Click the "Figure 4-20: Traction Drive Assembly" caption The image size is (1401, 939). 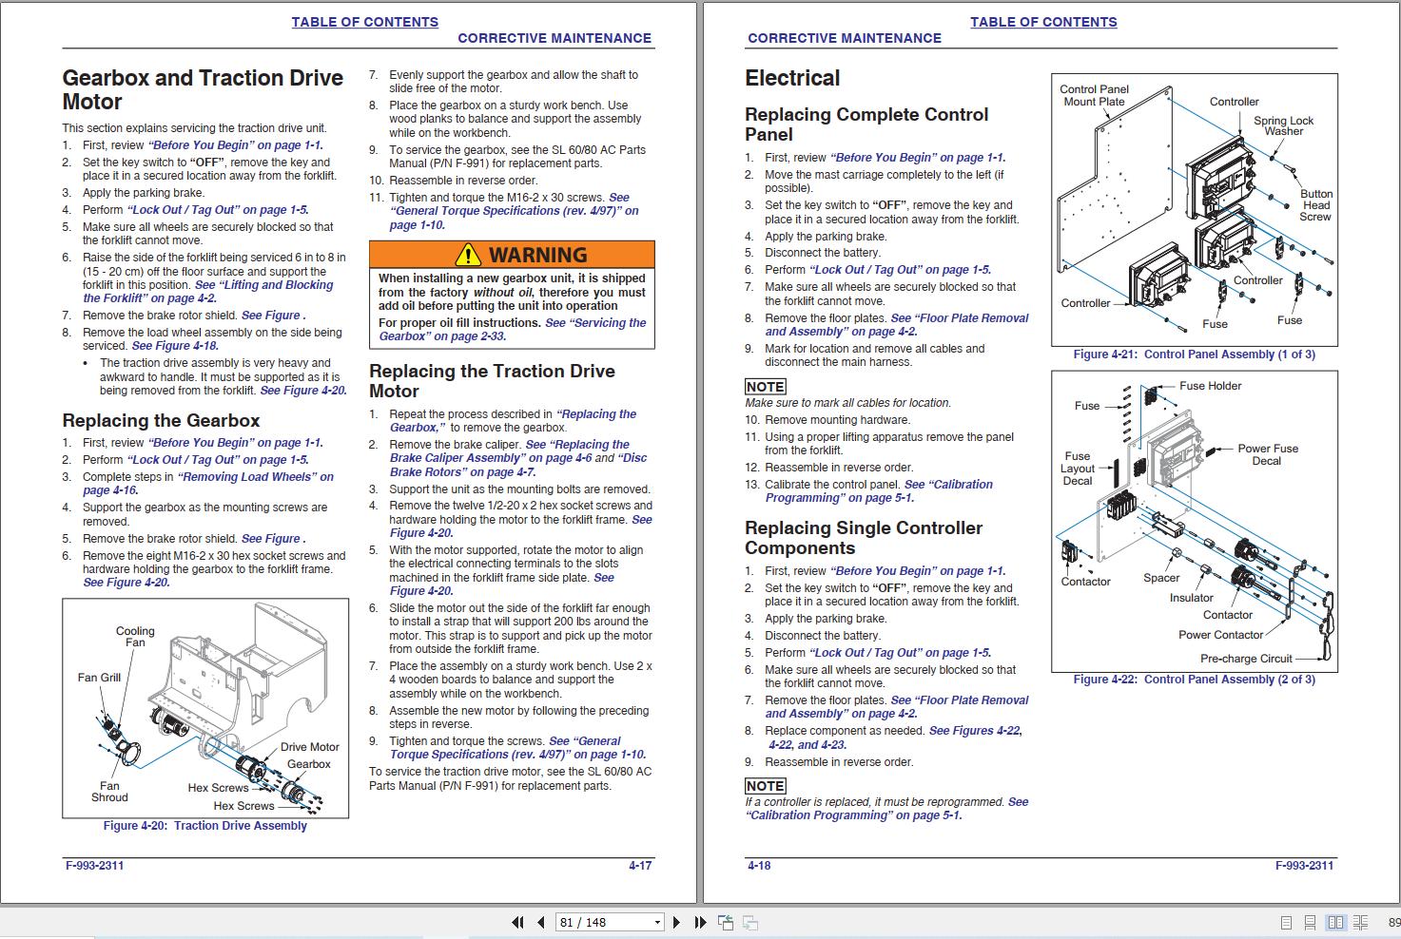tap(205, 826)
